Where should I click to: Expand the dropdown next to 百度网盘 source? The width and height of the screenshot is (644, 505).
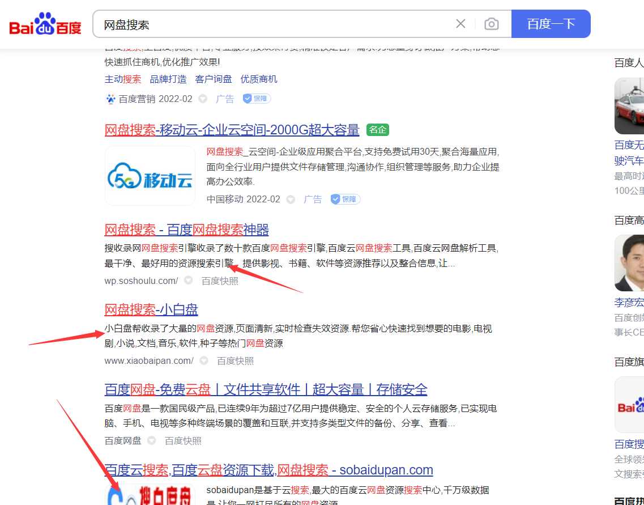coord(152,440)
